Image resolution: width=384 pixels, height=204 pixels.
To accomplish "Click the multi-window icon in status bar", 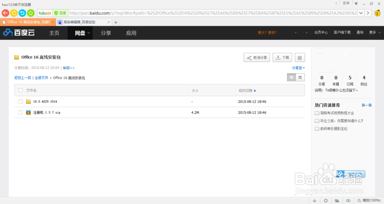I will pos(337,201).
